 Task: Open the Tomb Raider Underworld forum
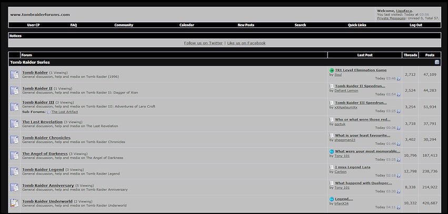47,201
